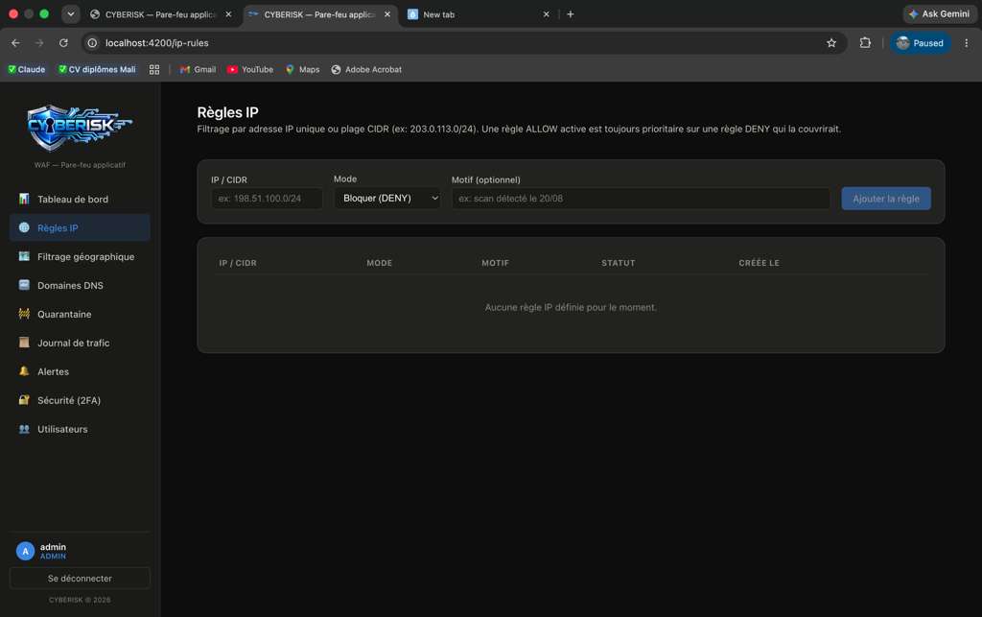Open the Gmail bookmark
This screenshot has height=617, width=982.
(198, 69)
